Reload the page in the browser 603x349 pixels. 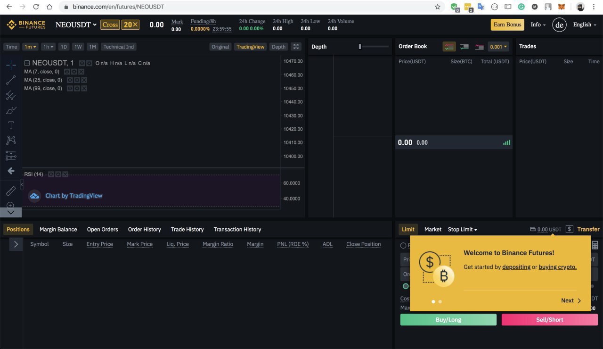click(x=36, y=7)
